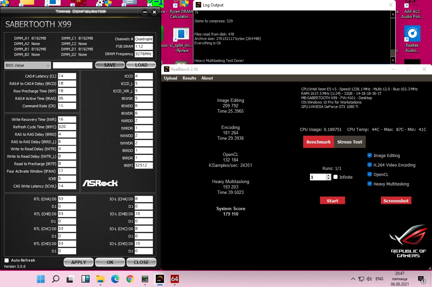The width and height of the screenshot is (432, 287).
Task: Click Log Output scroll-down arrow
Action: [393, 61]
